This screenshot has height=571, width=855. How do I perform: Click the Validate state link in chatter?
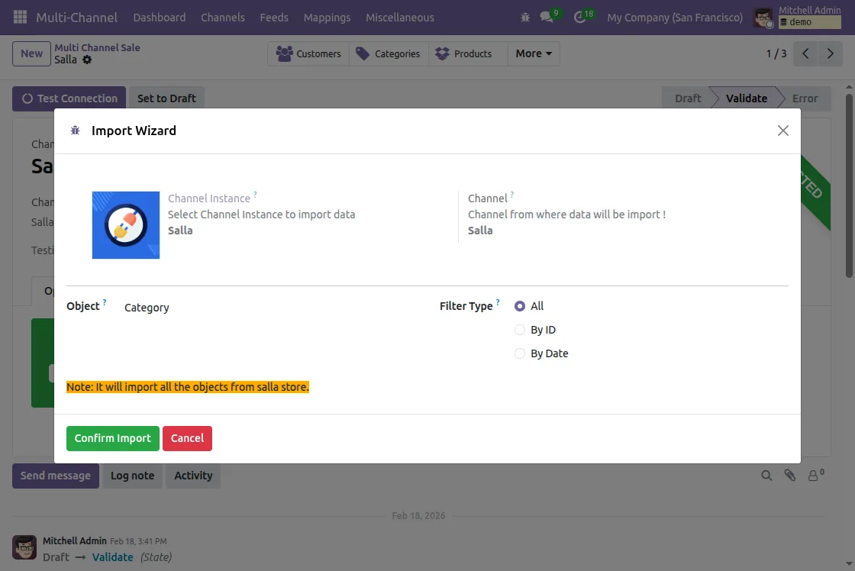[112, 557]
